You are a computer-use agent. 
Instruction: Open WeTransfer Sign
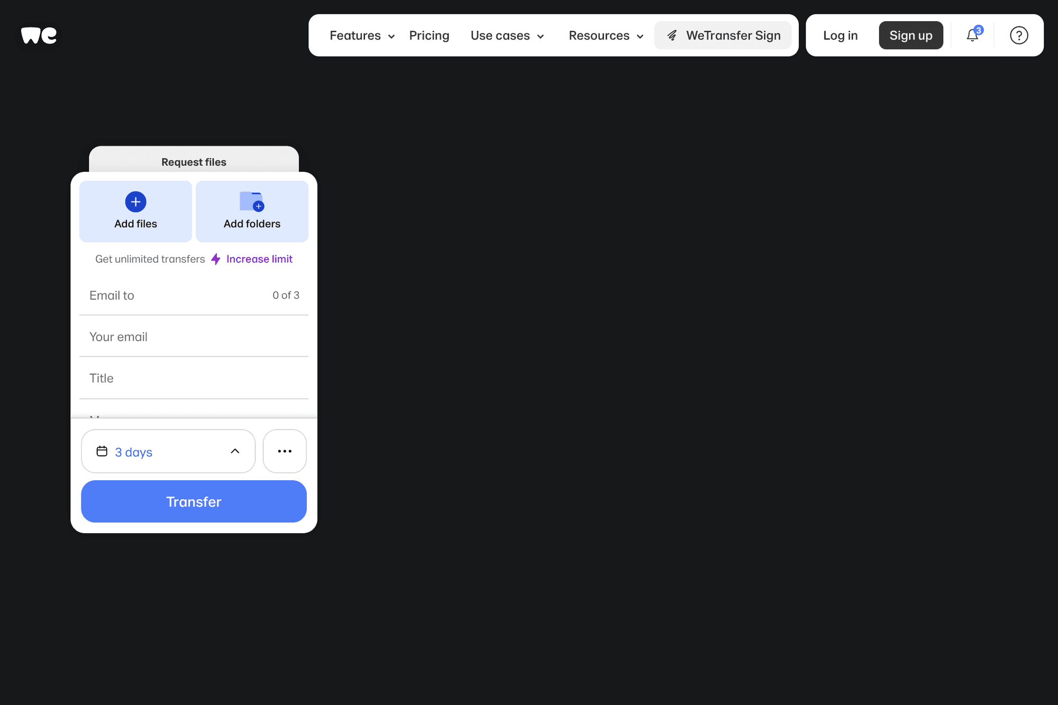coord(723,35)
